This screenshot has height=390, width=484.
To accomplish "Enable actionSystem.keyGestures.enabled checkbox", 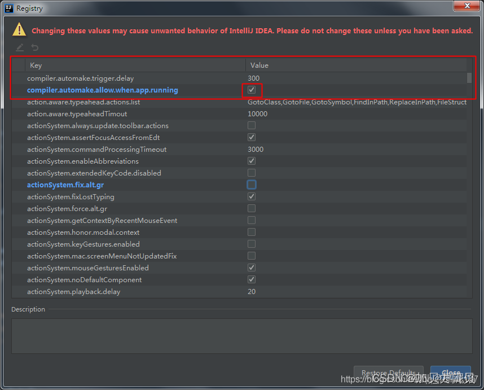I will point(252,244).
